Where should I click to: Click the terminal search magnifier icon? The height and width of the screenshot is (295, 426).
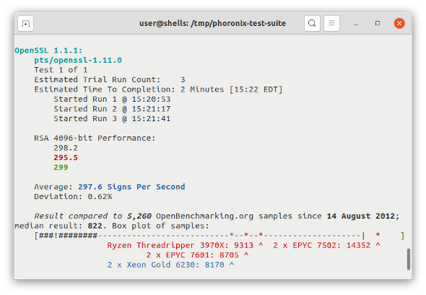tap(312, 23)
